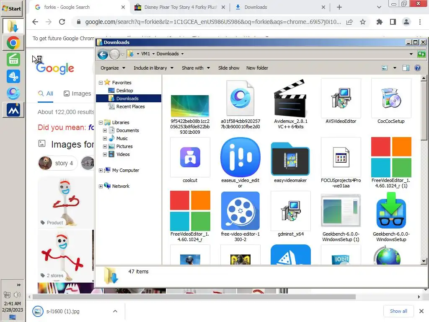429x322 pixels.
Task: Click the Explorer vertical scrollbar down arrow
Action: click(x=424, y=261)
